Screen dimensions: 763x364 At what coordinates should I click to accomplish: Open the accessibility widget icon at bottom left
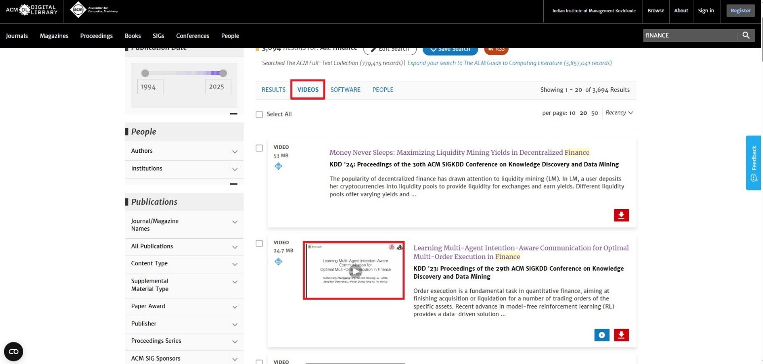point(13,352)
